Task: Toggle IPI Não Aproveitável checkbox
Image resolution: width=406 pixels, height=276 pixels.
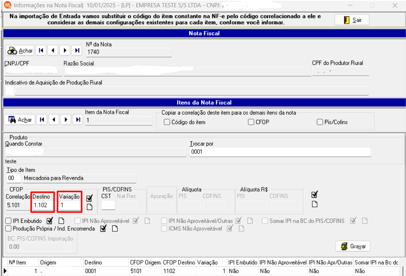Action: point(78,221)
